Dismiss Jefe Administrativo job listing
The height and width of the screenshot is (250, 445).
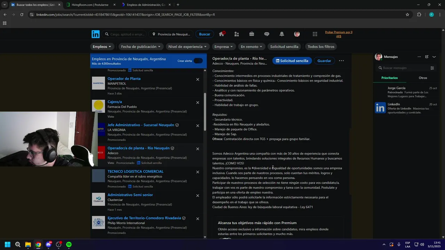[197, 126]
